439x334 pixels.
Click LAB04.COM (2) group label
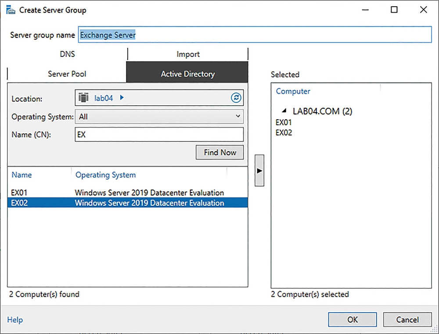point(323,111)
